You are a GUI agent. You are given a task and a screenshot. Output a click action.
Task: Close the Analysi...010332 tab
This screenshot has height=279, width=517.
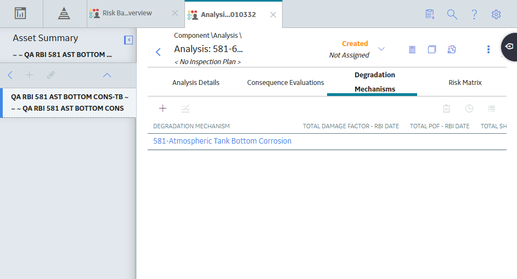coord(273,14)
